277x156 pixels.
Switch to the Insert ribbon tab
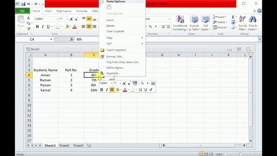tap(48, 11)
